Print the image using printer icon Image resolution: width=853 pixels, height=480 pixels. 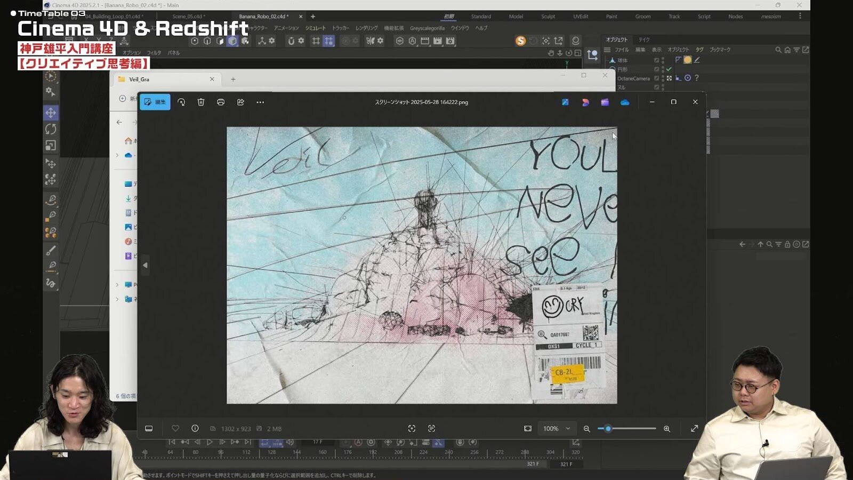click(221, 102)
